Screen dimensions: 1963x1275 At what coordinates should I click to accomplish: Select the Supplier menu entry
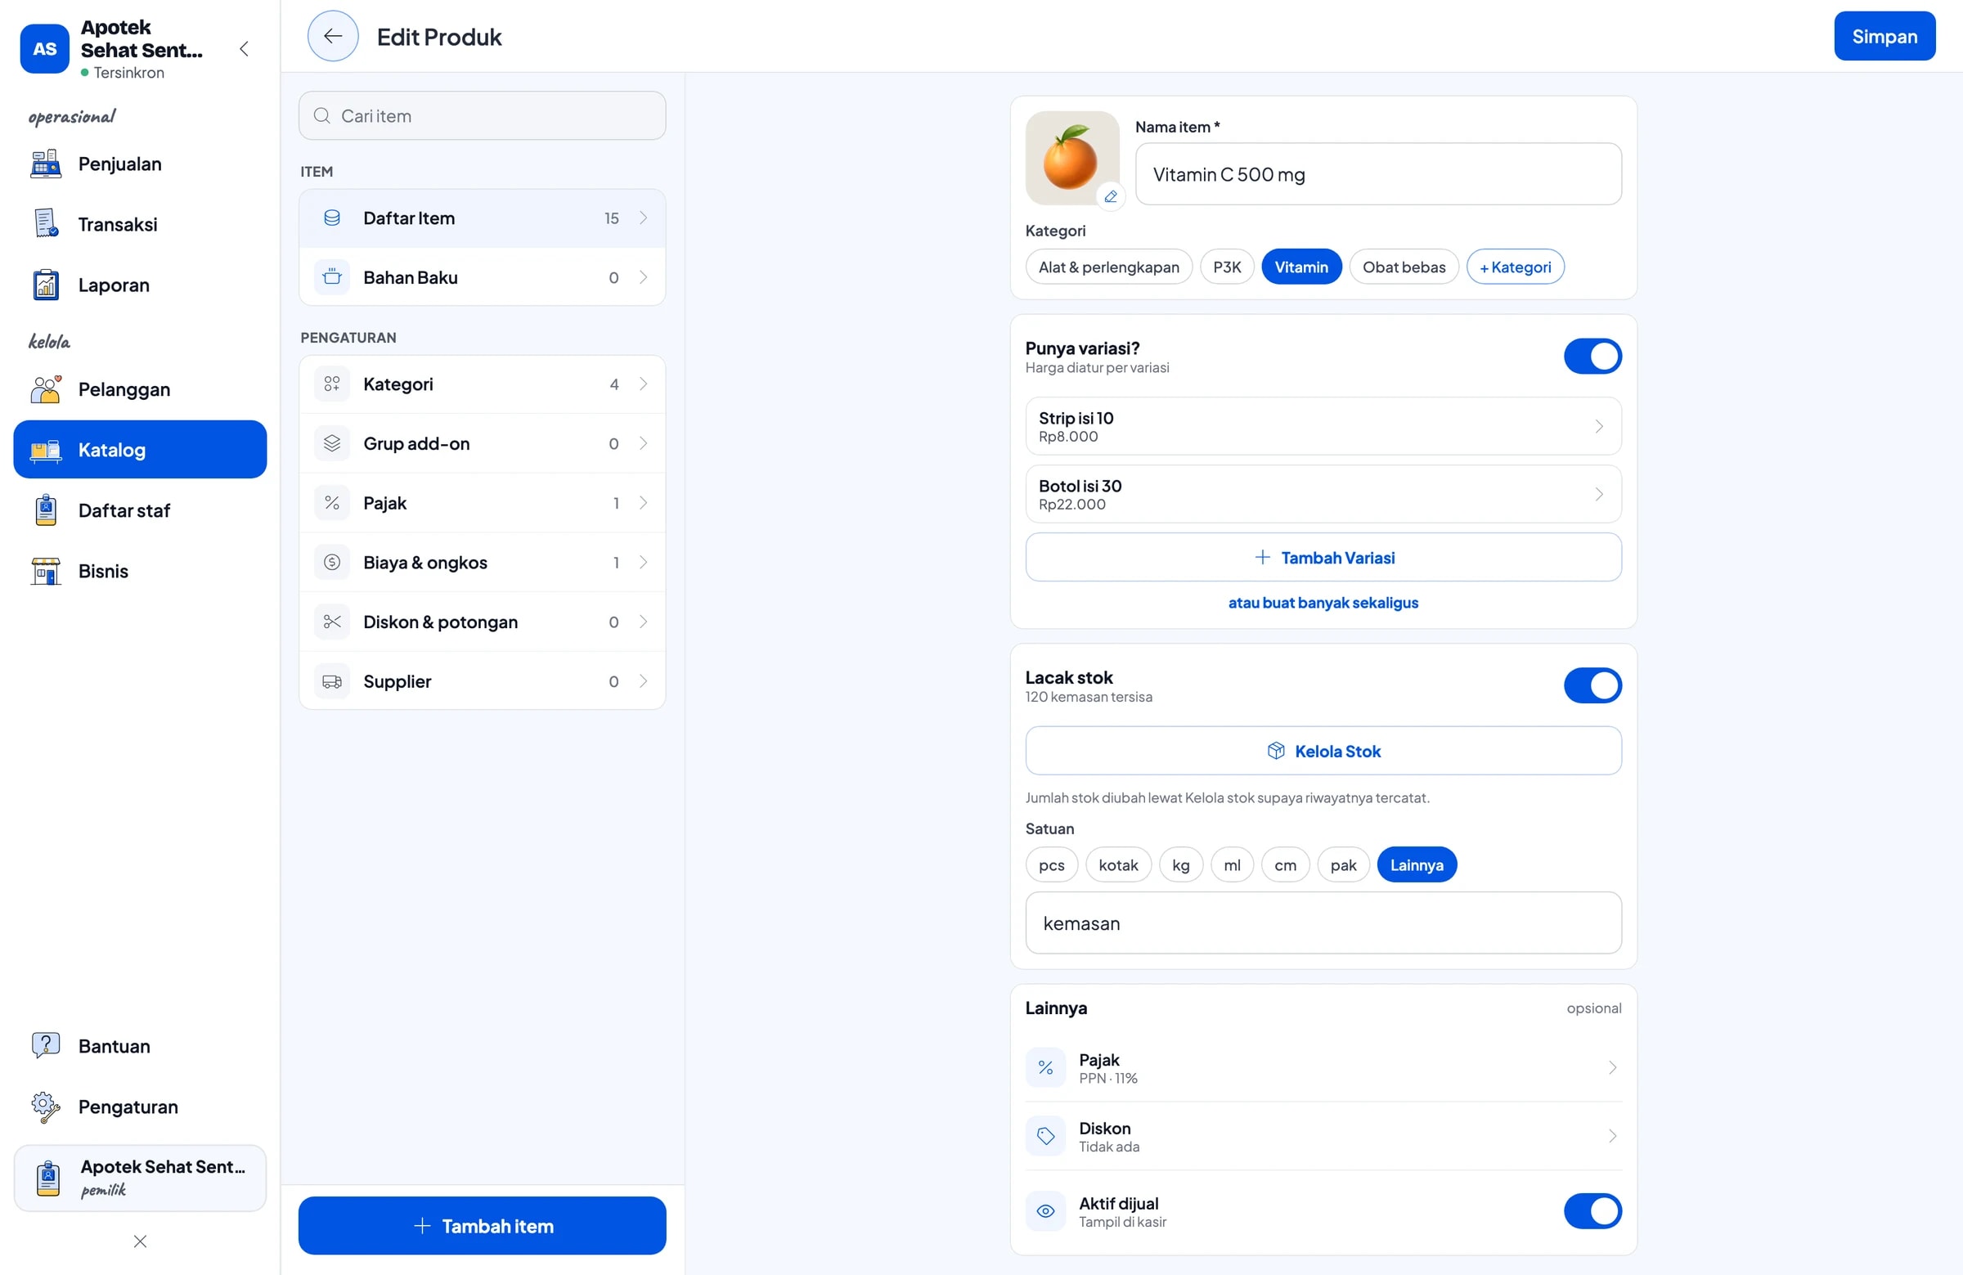pos(482,681)
